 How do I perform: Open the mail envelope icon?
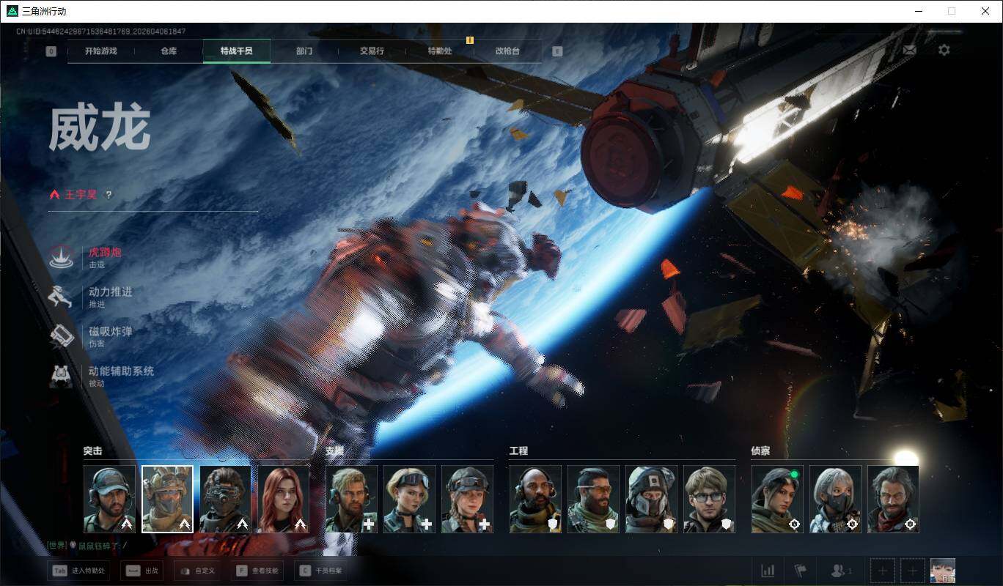tap(909, 50)
